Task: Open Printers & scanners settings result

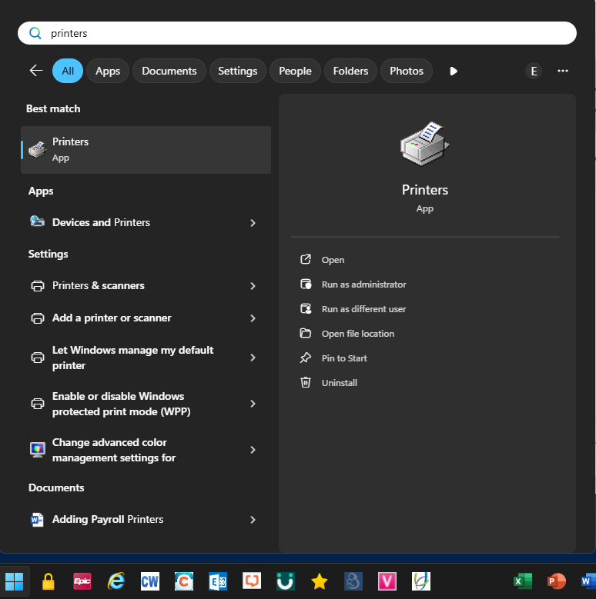Action: pyautogui.click(x=146, y=286)
